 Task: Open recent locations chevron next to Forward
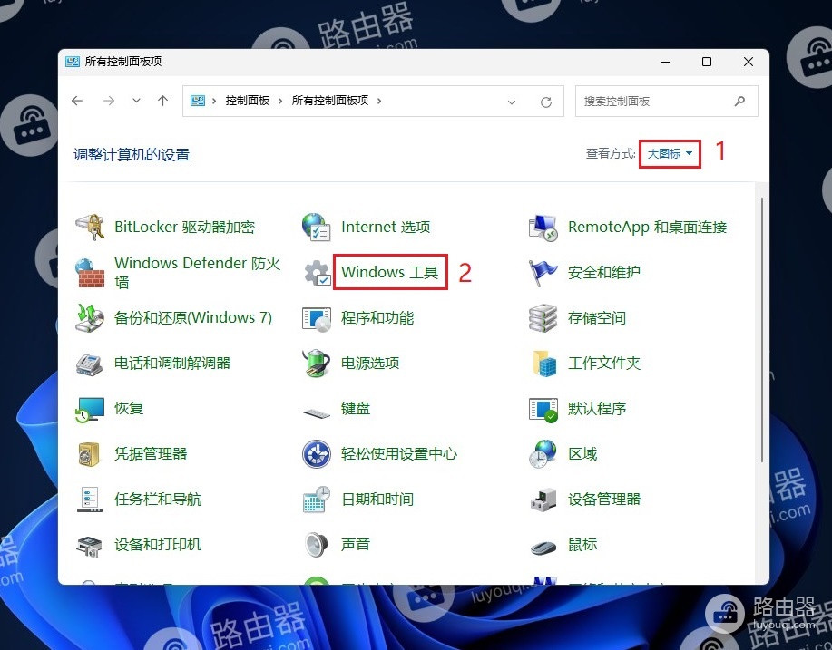pos(136,101)
